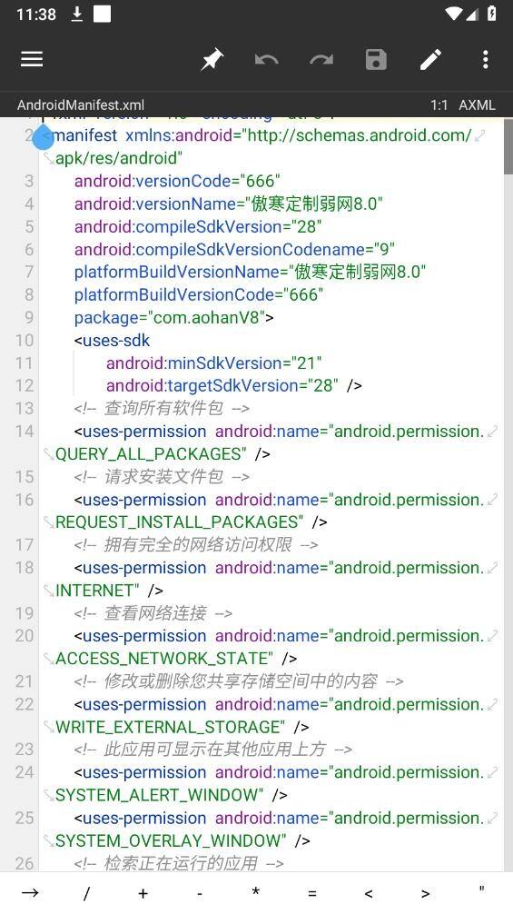Tap the quotation mark shortcut key
This screenshot has width=513, height=914.
pyautogui.click(x=481, y=889)
